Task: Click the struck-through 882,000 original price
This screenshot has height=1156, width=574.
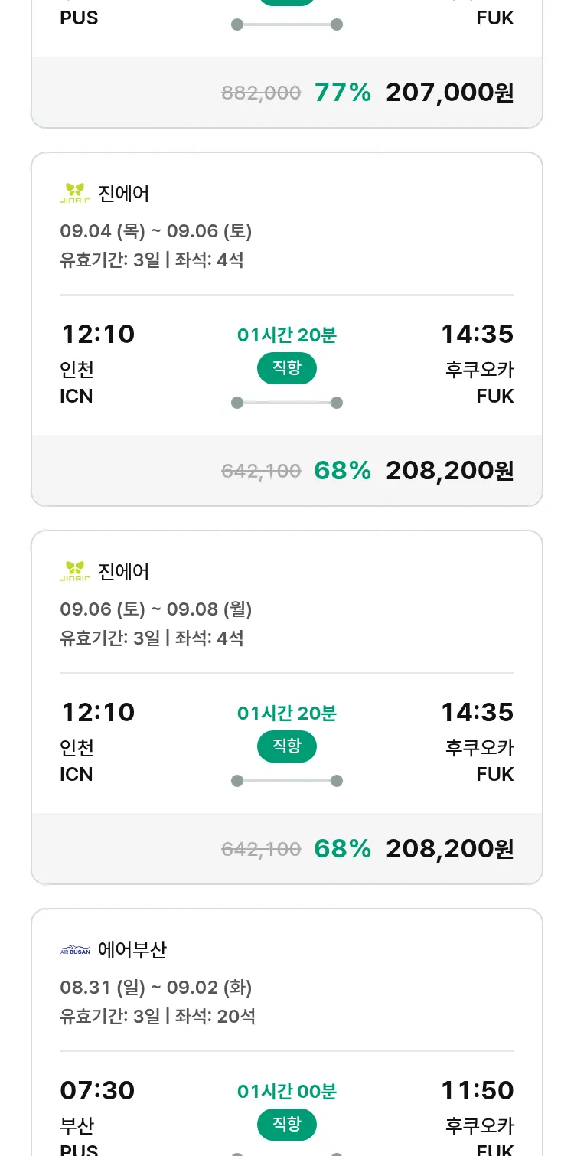Action: point(261,93)
